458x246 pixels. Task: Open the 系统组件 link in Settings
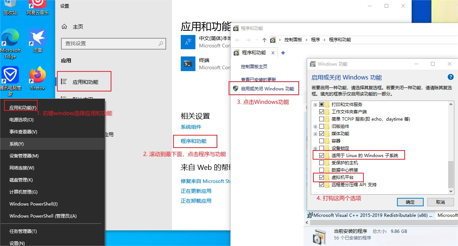(191, 127)
